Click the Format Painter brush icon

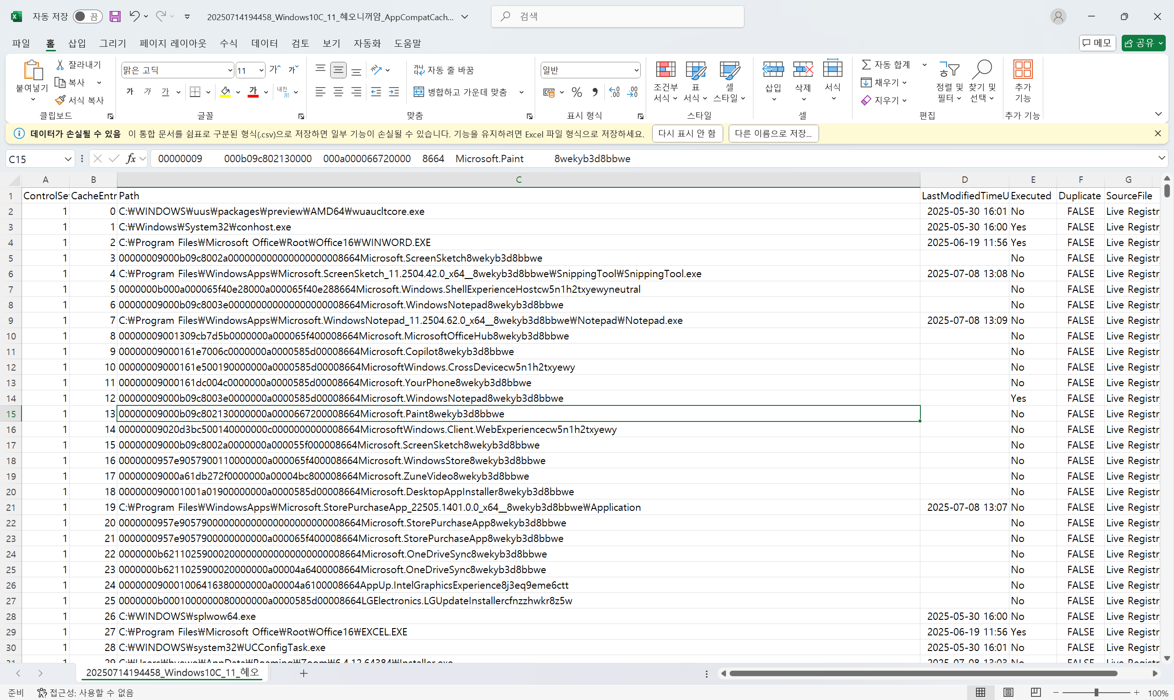point(60,100)
